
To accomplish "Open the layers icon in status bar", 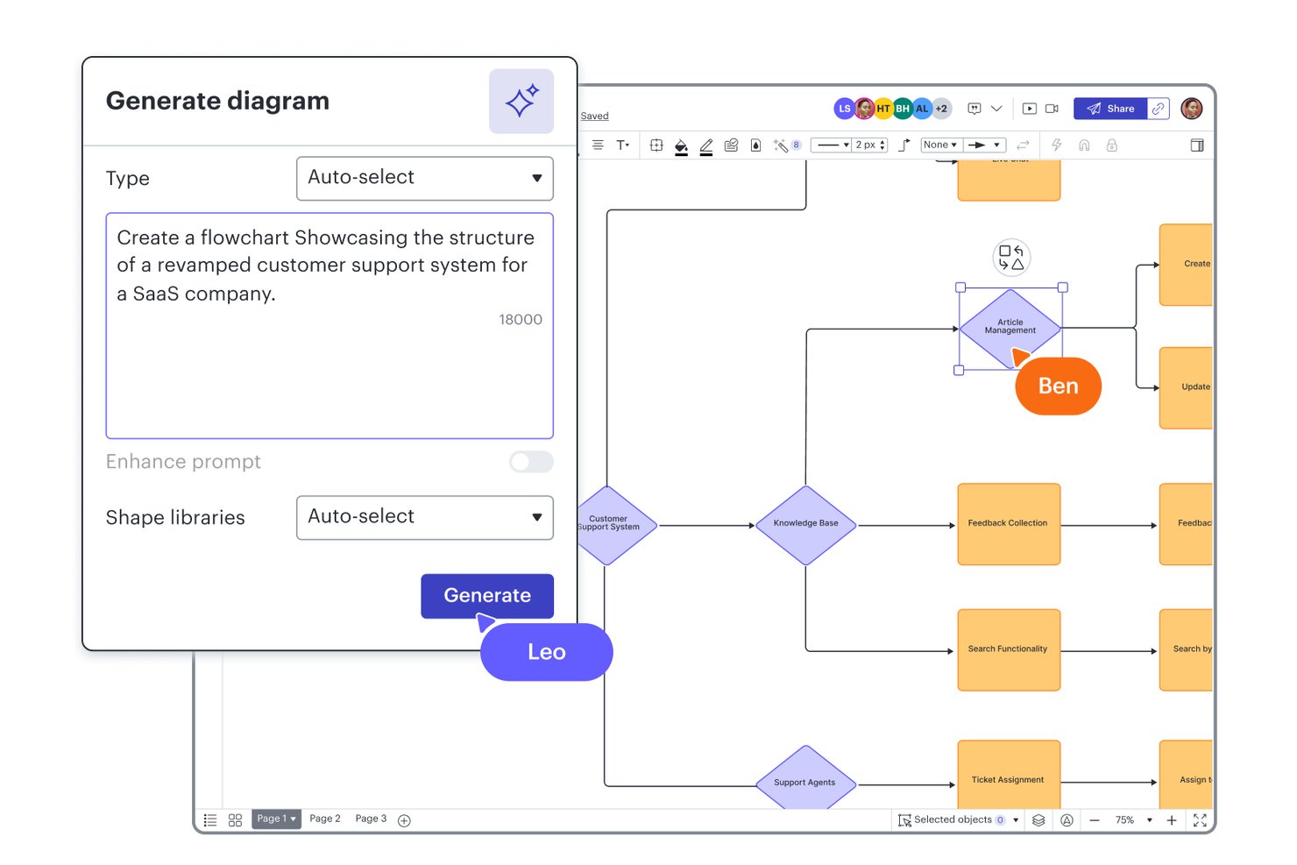I will 1038,820.
